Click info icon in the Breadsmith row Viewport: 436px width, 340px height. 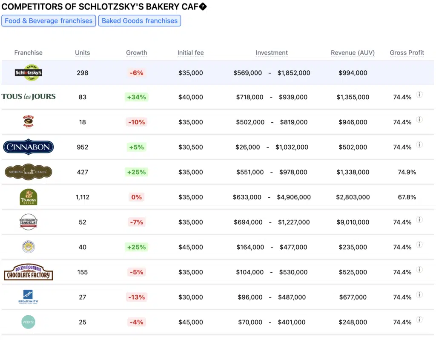(x=419, y=295)
